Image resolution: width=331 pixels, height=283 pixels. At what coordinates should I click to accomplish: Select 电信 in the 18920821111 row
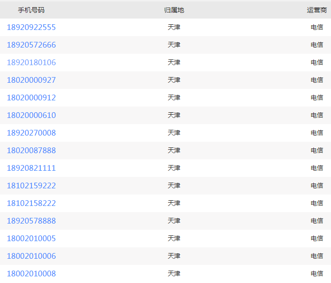[x=317, y=168]
